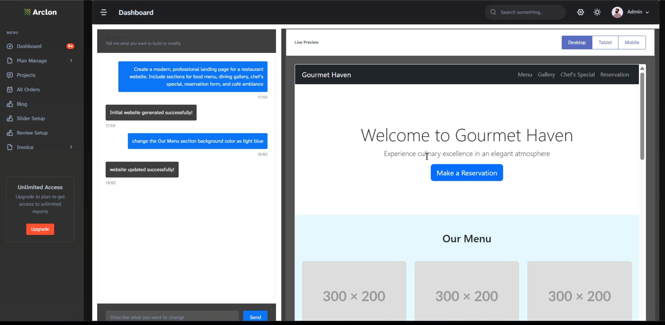Screen dimensions: 665x325
Task: Switch preview to Mobile view
Action: [632, 42]
